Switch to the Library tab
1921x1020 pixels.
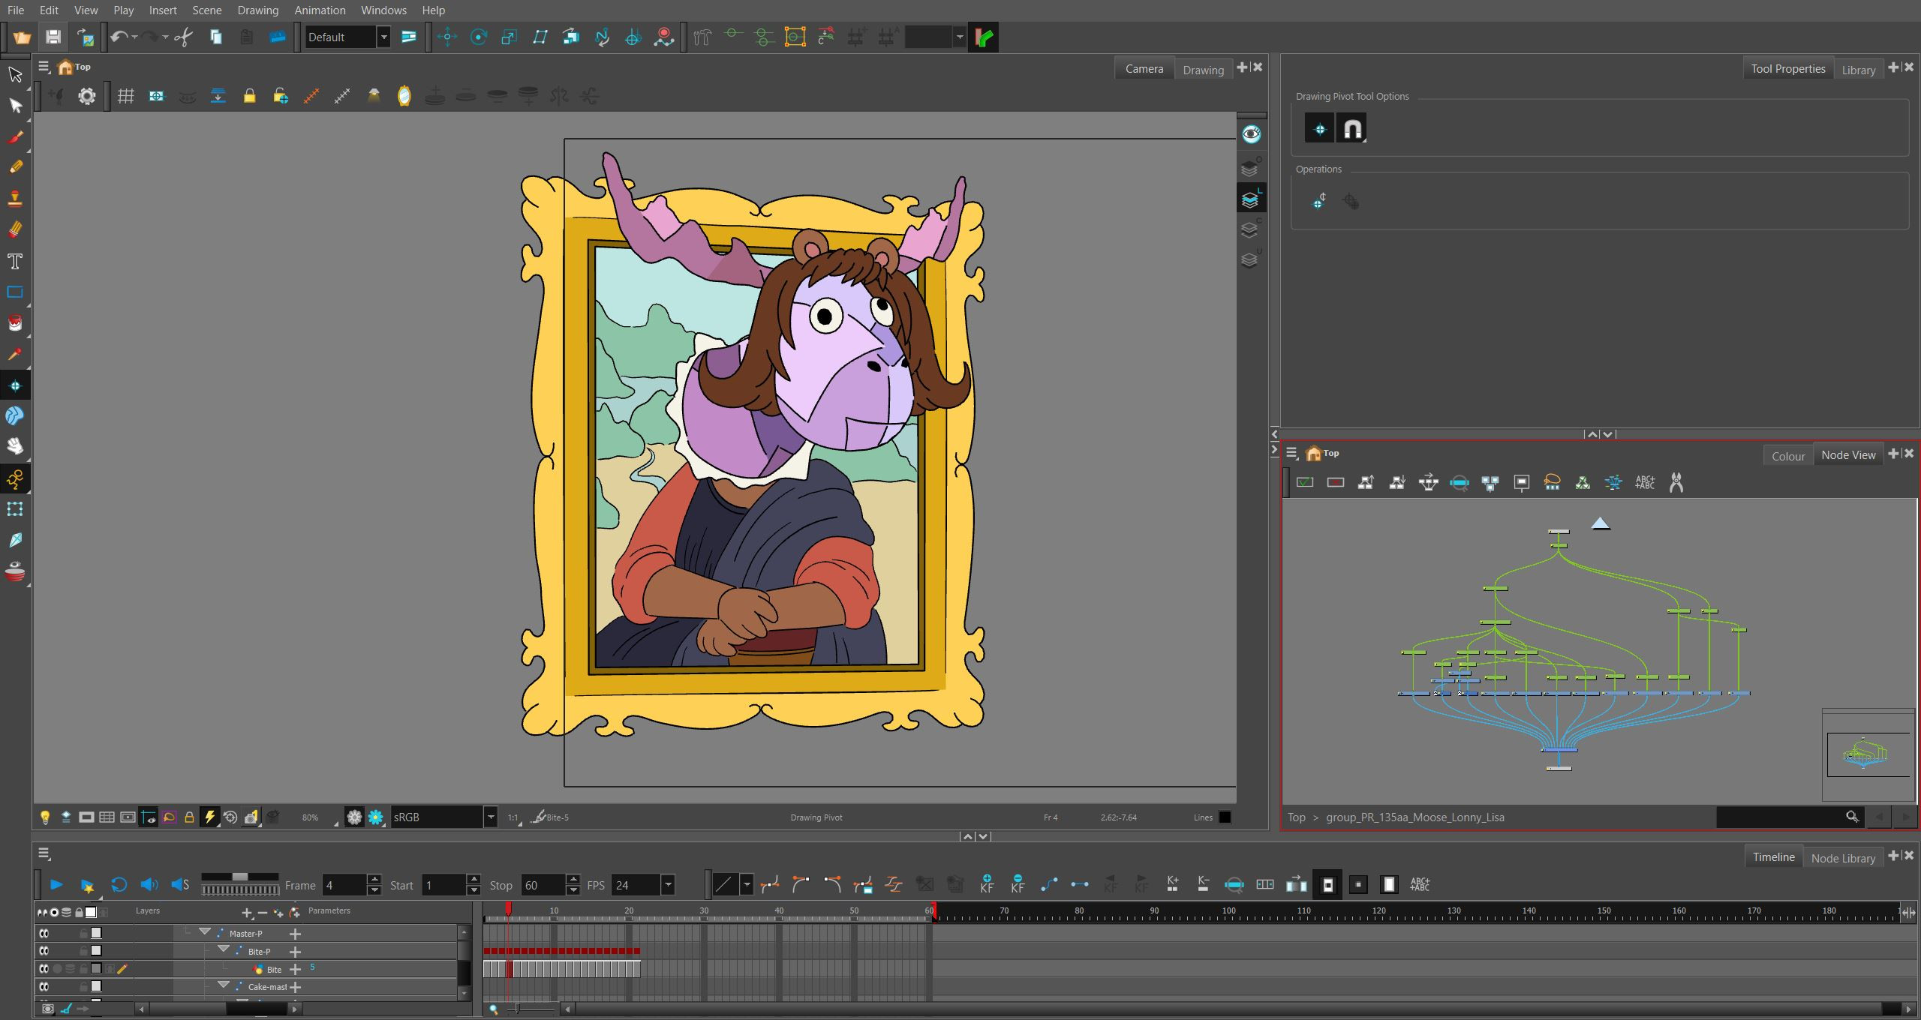tap(1858, 70)
